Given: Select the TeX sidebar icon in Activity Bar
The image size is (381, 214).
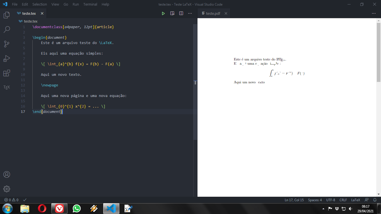Looking at the screenshot, I should 6,87.
